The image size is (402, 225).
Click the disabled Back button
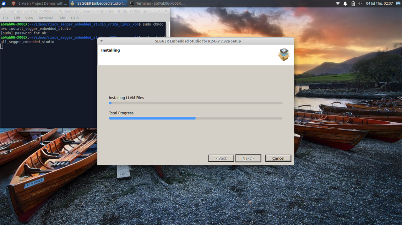pyautogui.click(x=221, y=158)
